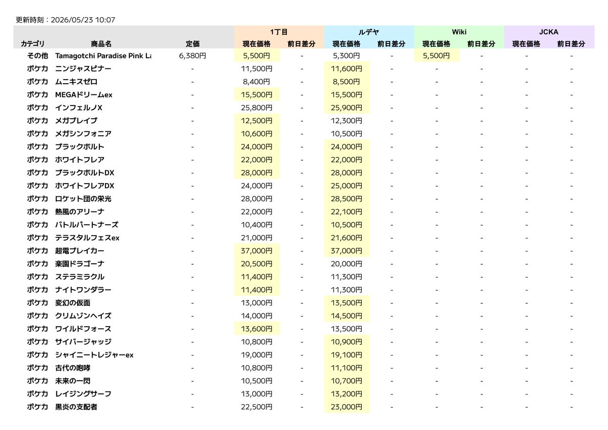Select the ルデヤ group header

369,31
